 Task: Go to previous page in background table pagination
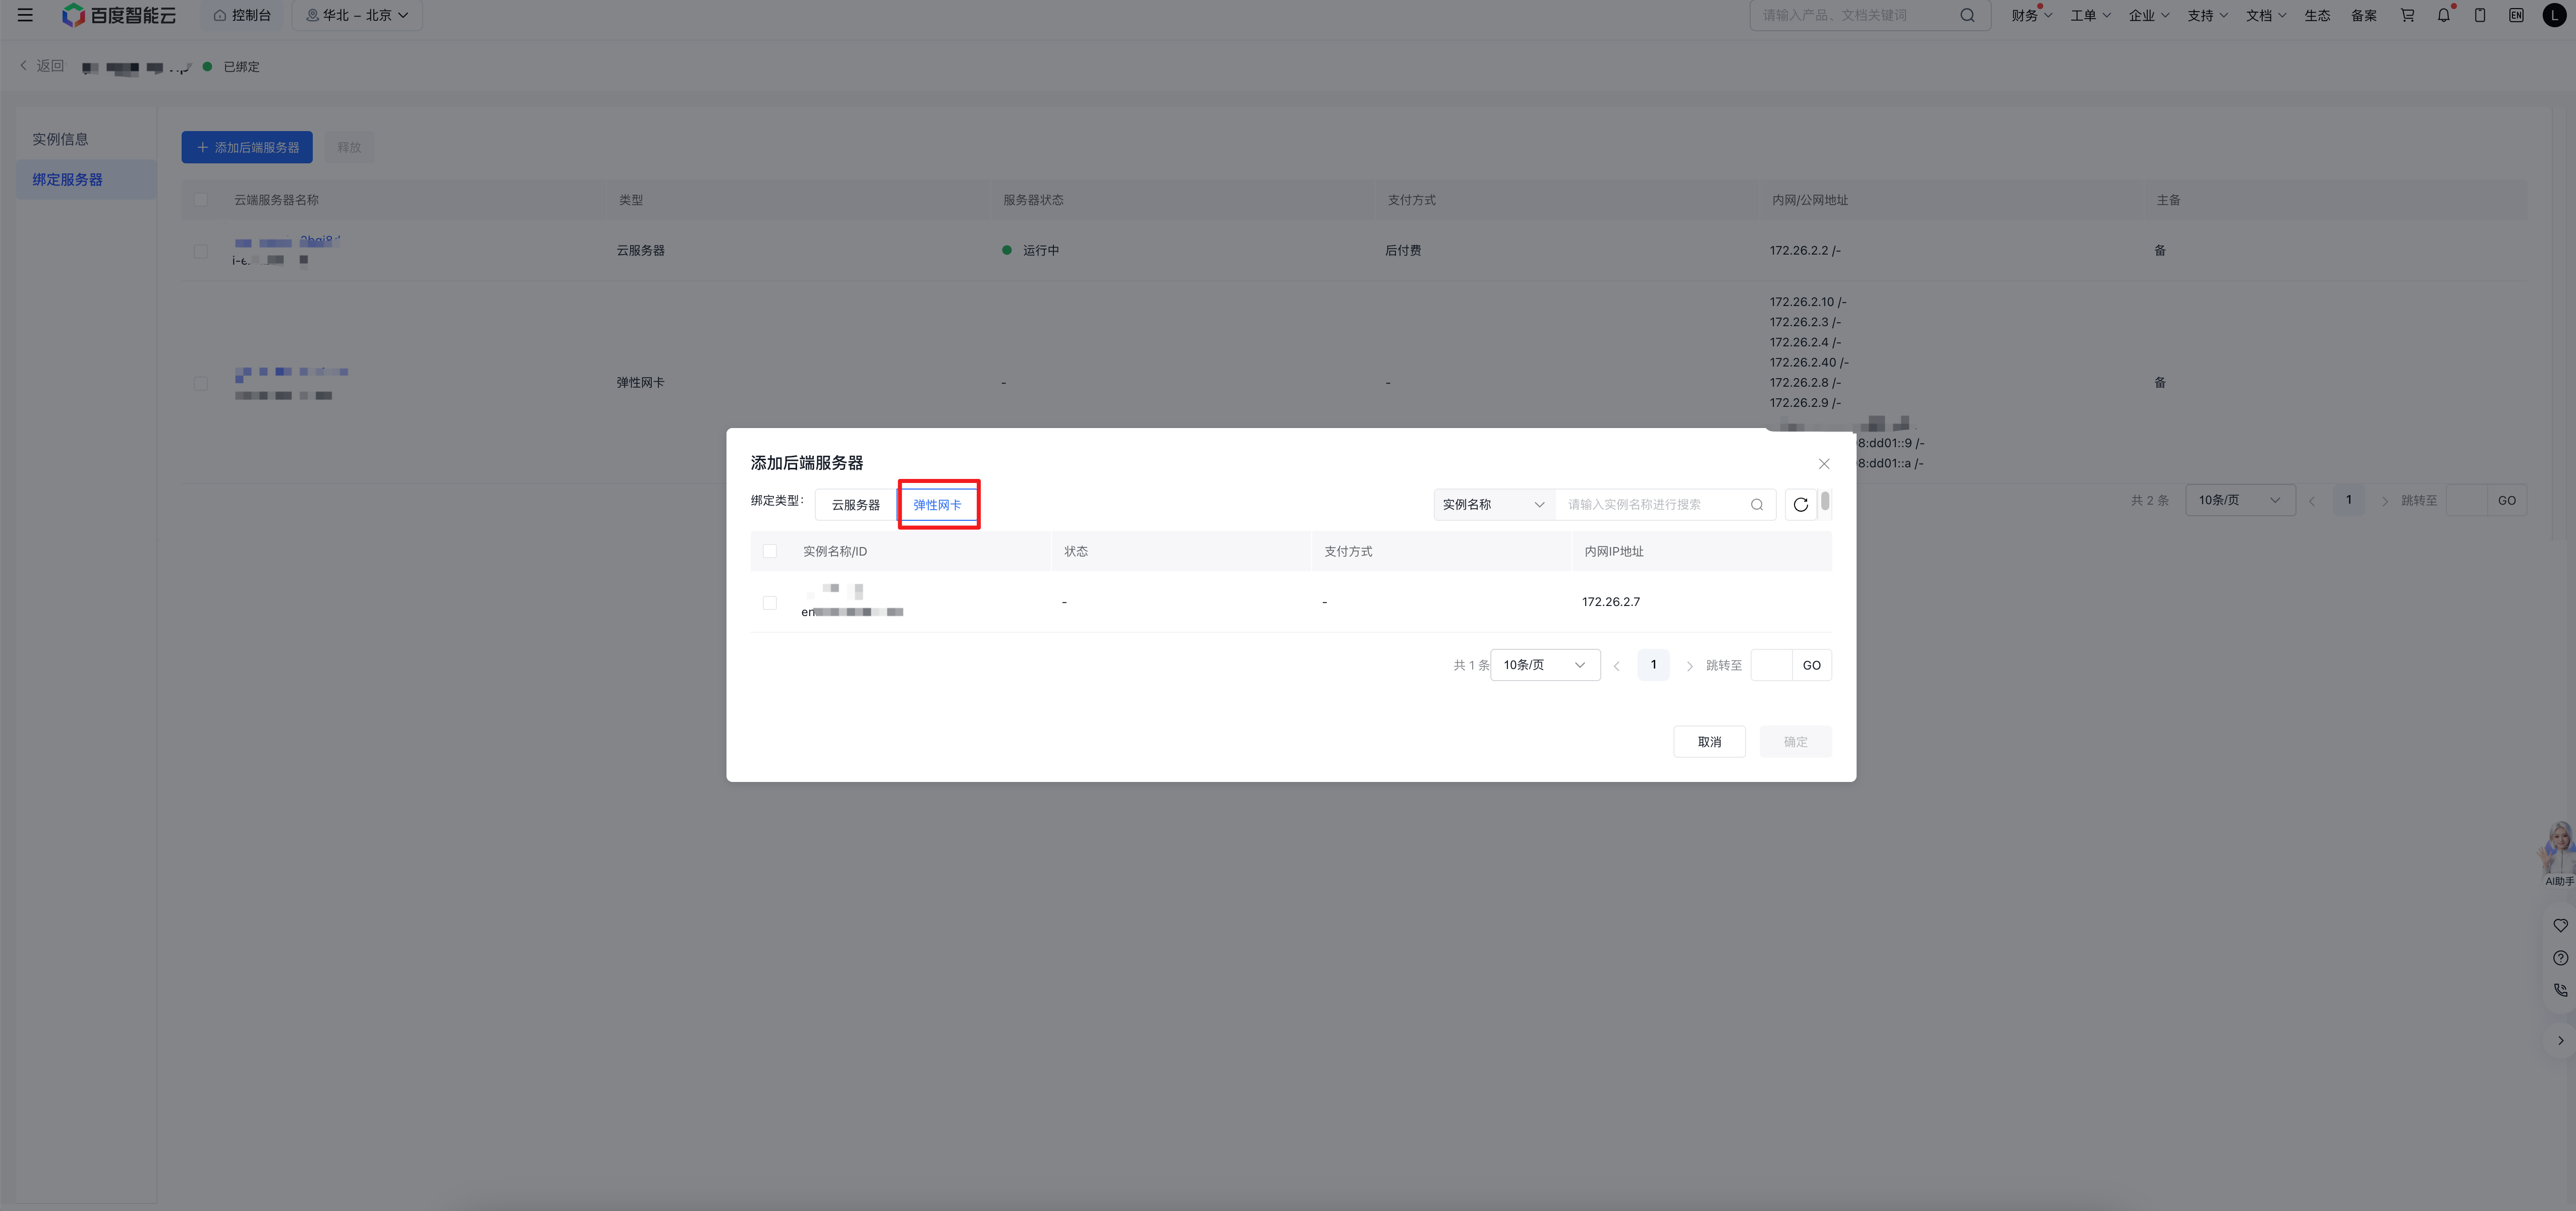(x=2312, y=501)
